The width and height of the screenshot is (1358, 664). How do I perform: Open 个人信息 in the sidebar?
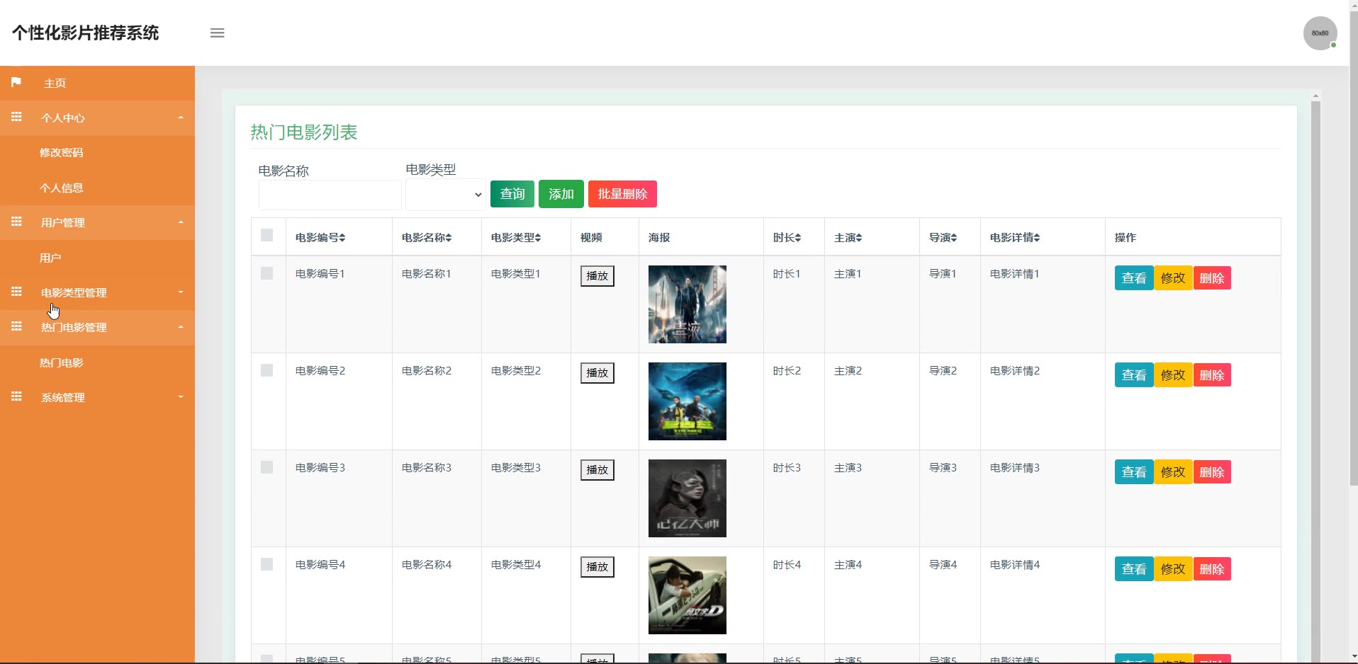point(62,188)
